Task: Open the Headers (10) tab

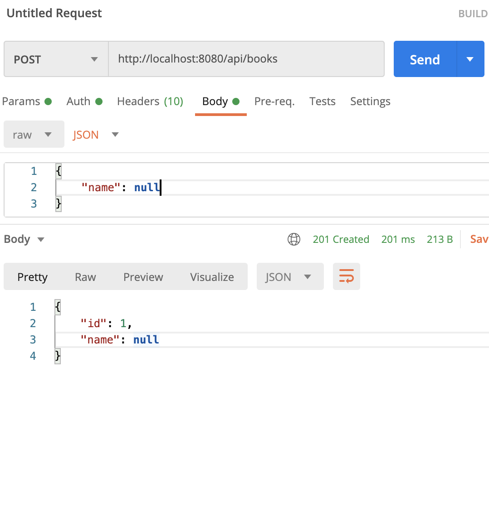Action: tap(150, 101)
